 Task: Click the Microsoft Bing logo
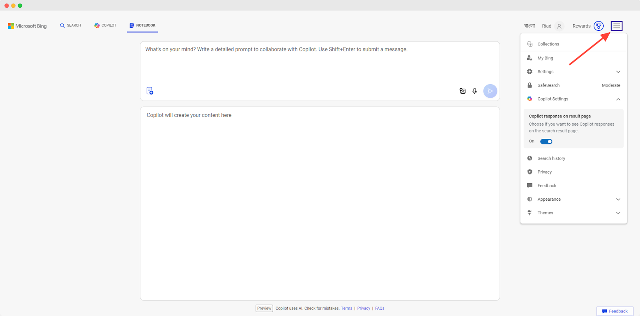tap(27, 26)
